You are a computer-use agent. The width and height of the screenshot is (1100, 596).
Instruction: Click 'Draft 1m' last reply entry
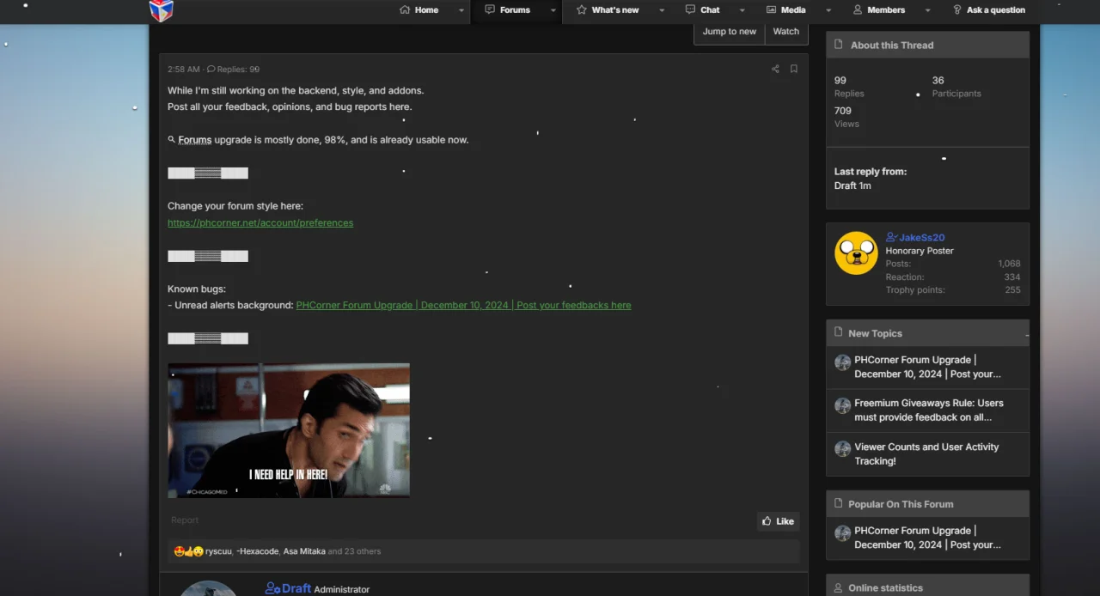pos(852,185)
